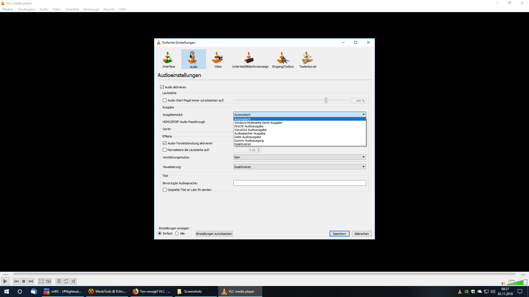Mute audio via speaker icon in VLC
The width and height of the screenshot is (529, 297).
tap(503, 283)
